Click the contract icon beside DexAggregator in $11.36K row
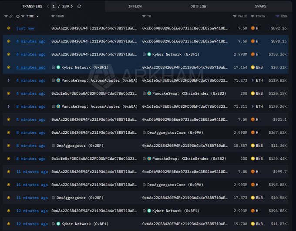 click(x=54, y=145)
